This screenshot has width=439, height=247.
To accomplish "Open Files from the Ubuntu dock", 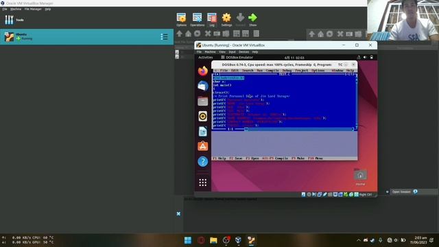I will click(x=203, y=101).
